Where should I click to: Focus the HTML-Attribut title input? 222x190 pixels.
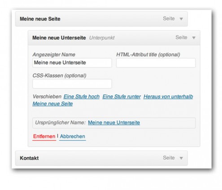[156, 63]
